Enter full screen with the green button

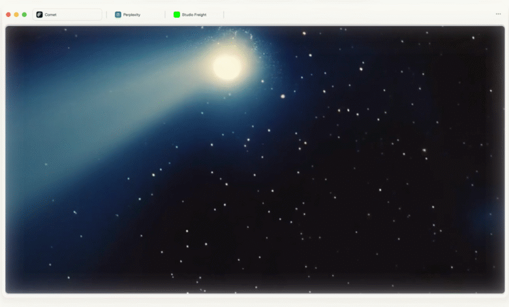[x=24, y=14]
